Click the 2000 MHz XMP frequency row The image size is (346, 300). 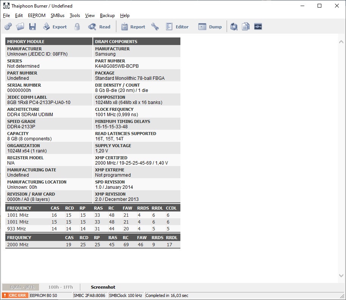tap(93, 244)
